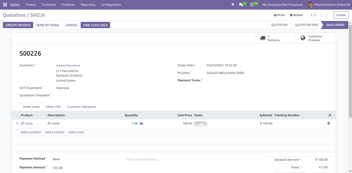Open forecast chart icon beside quantity
The height and width of the screenshot is (173, 352).
pos(141,124)
